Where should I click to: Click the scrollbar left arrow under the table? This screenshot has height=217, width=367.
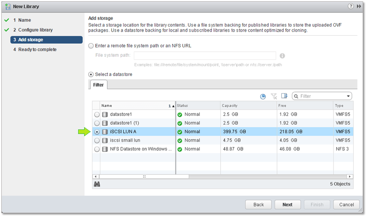pyautogui.click(x=96, y=177)
